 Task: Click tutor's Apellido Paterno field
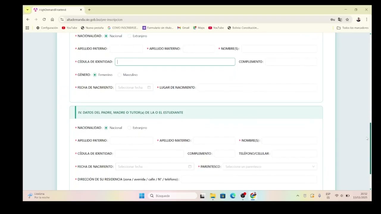(x=131, y=140)
